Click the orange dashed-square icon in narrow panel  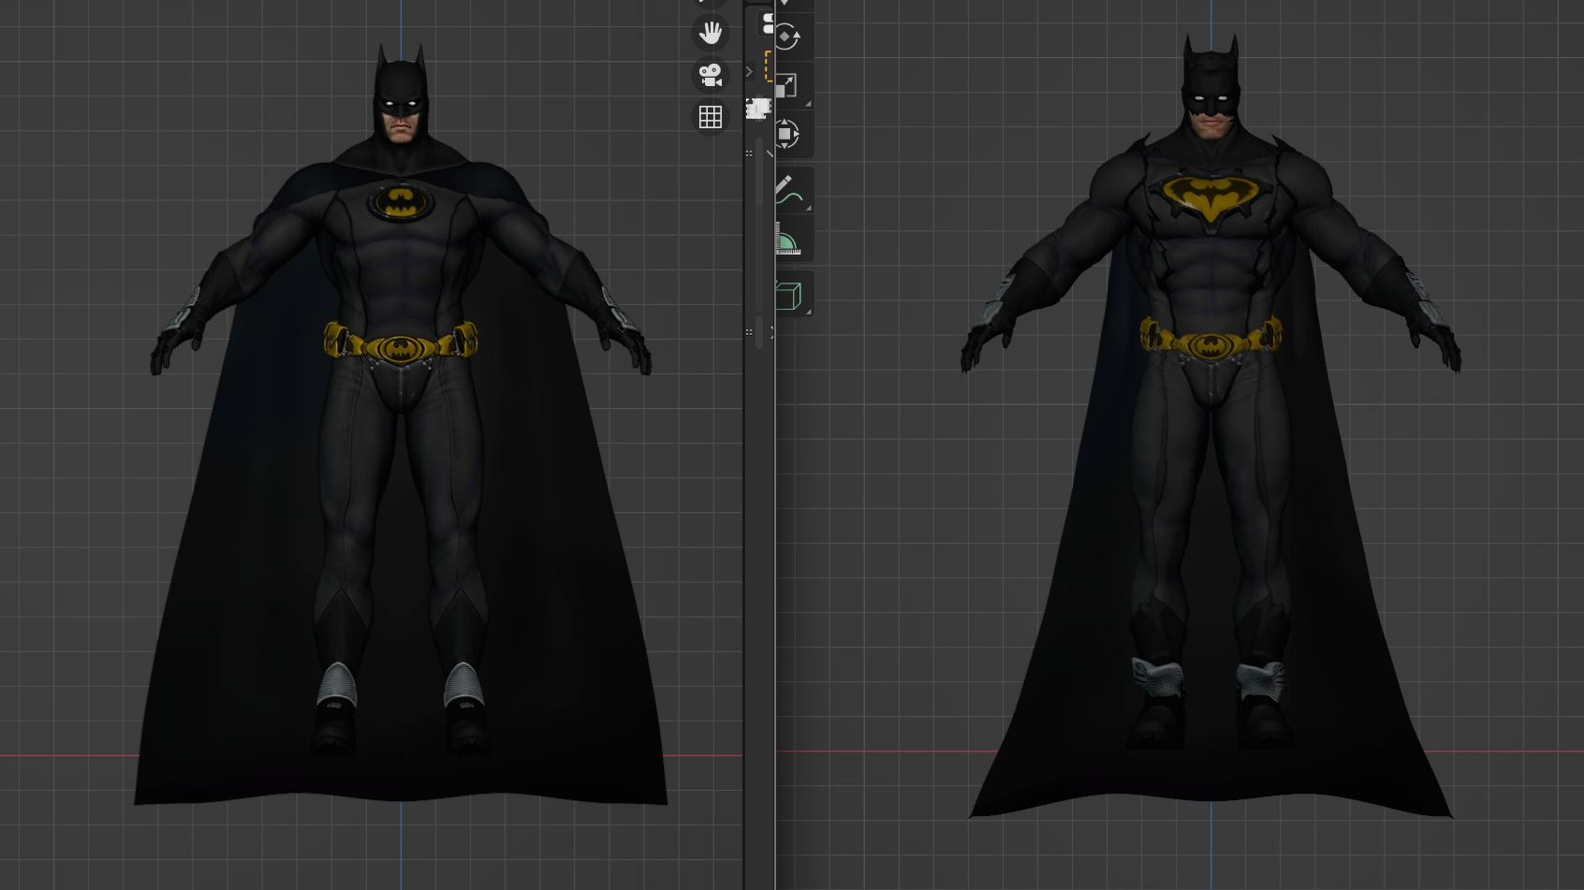pos(769,66)
